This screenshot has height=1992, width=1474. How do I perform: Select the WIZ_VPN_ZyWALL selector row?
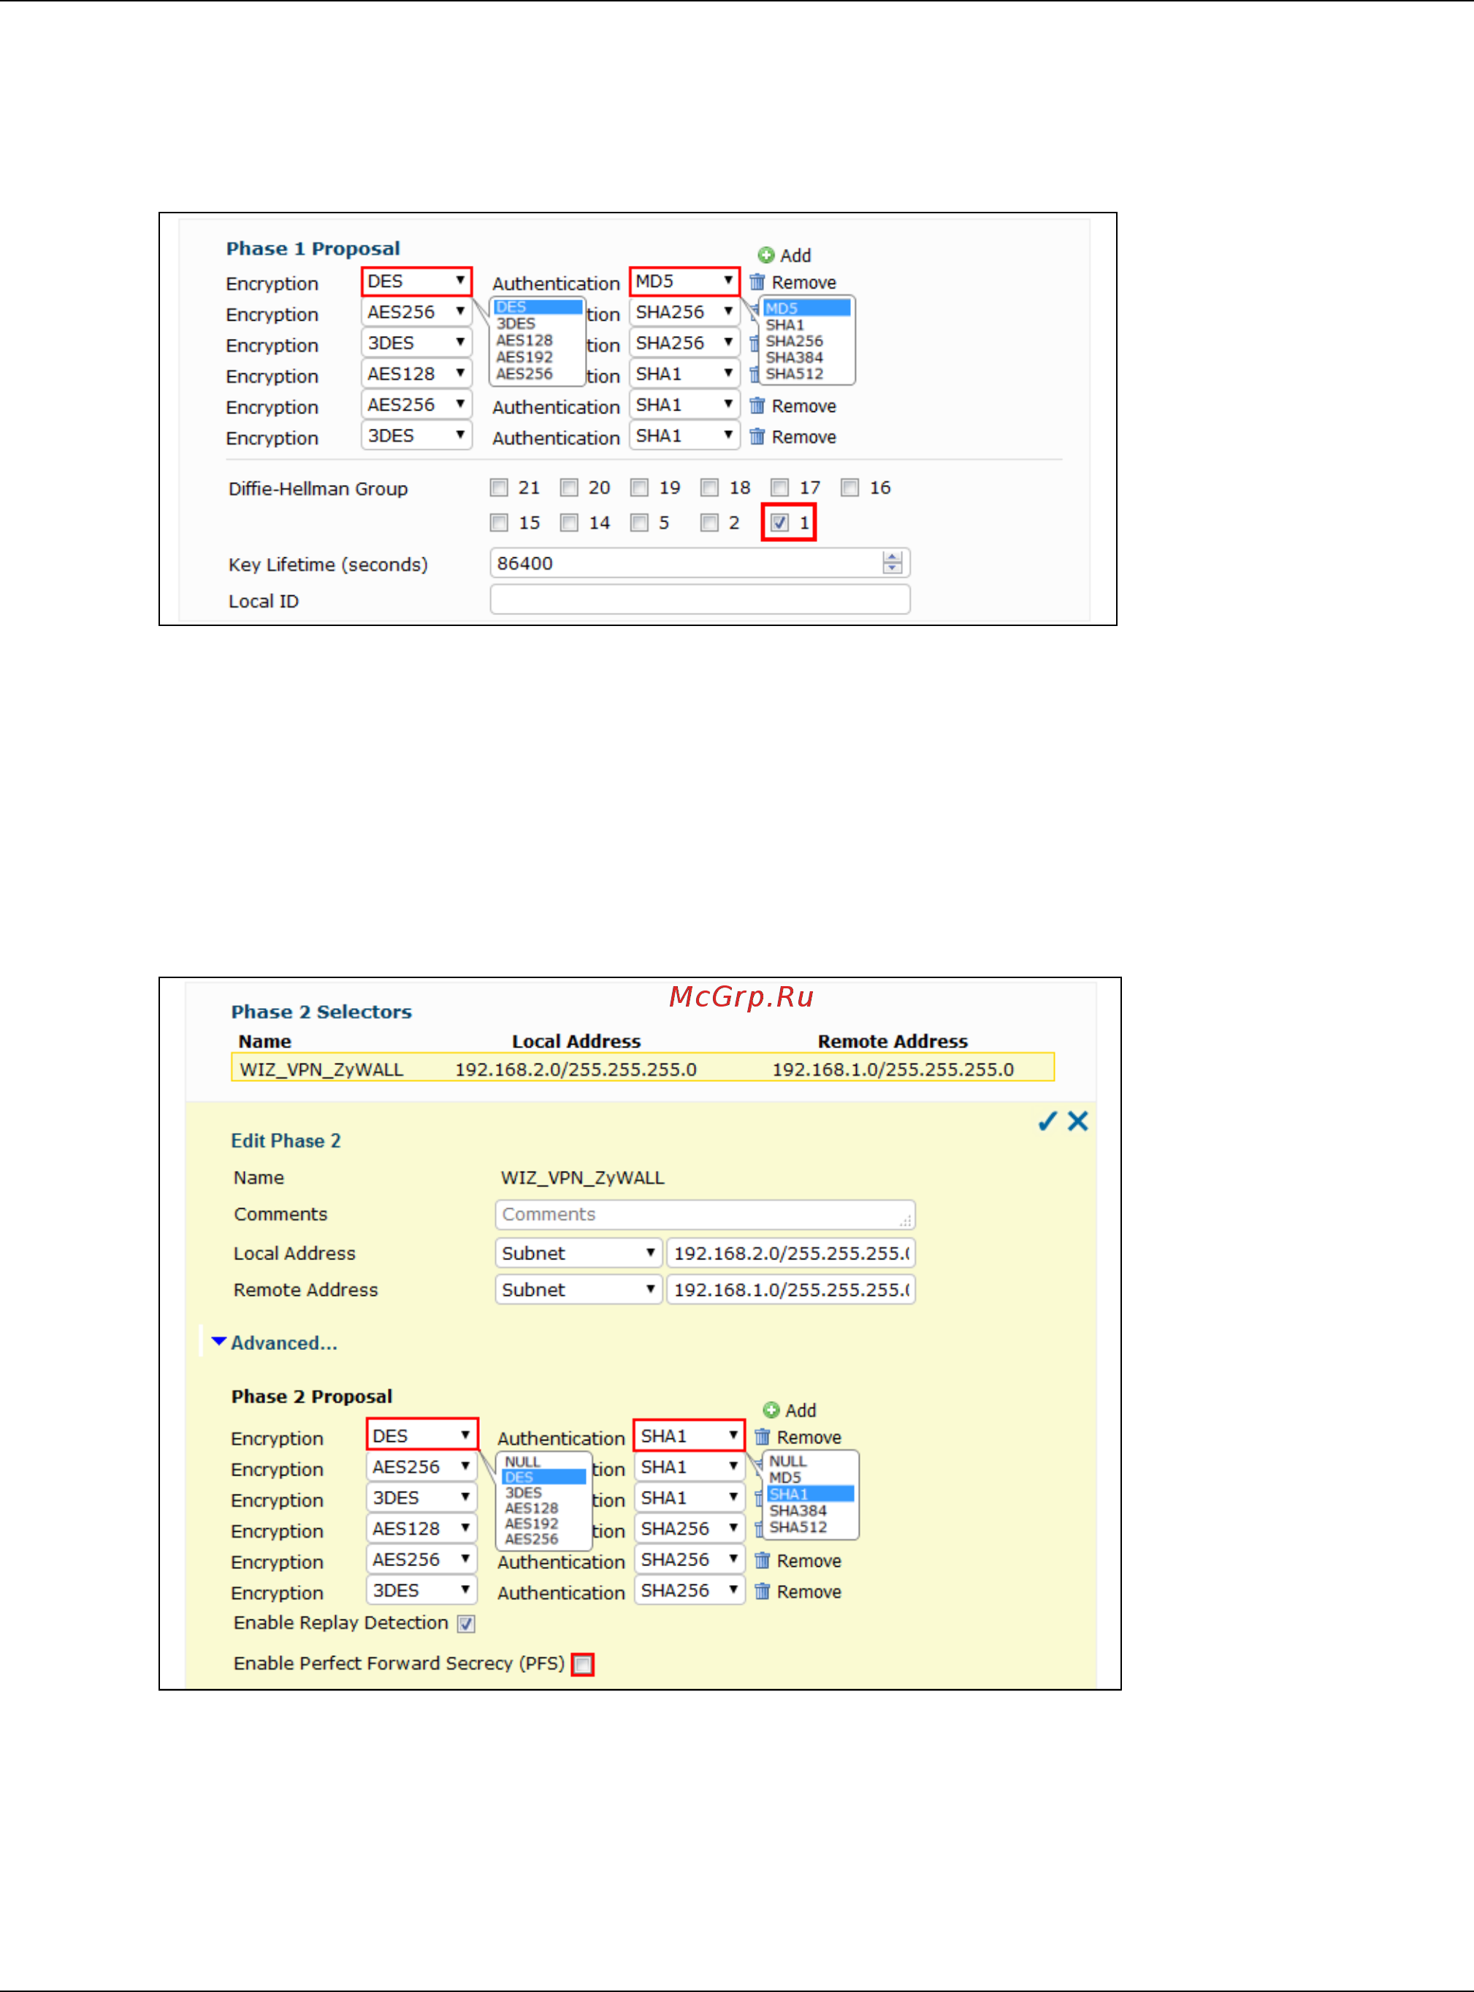pyautogui.click(x=643, y=1068)
